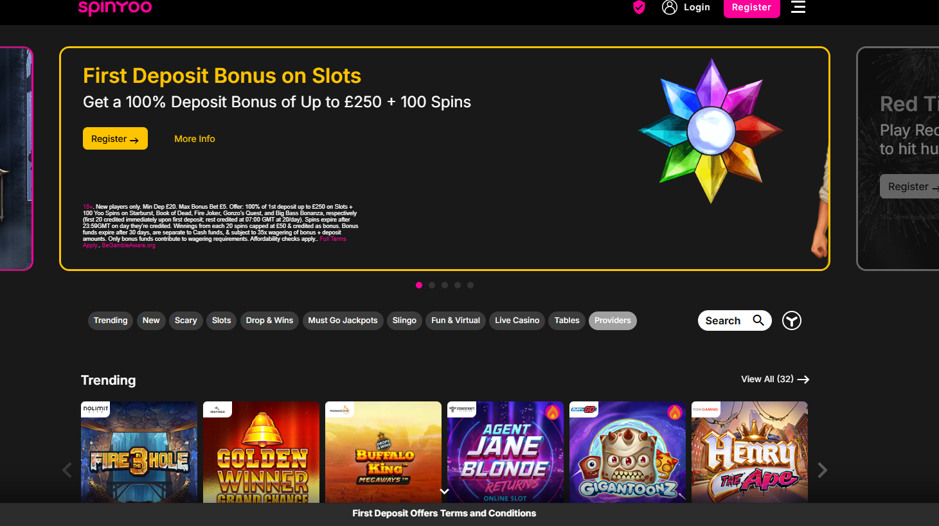Go to next trending games arrow
The width and height of the screenshot is (939, 526).
coord(822,470)
